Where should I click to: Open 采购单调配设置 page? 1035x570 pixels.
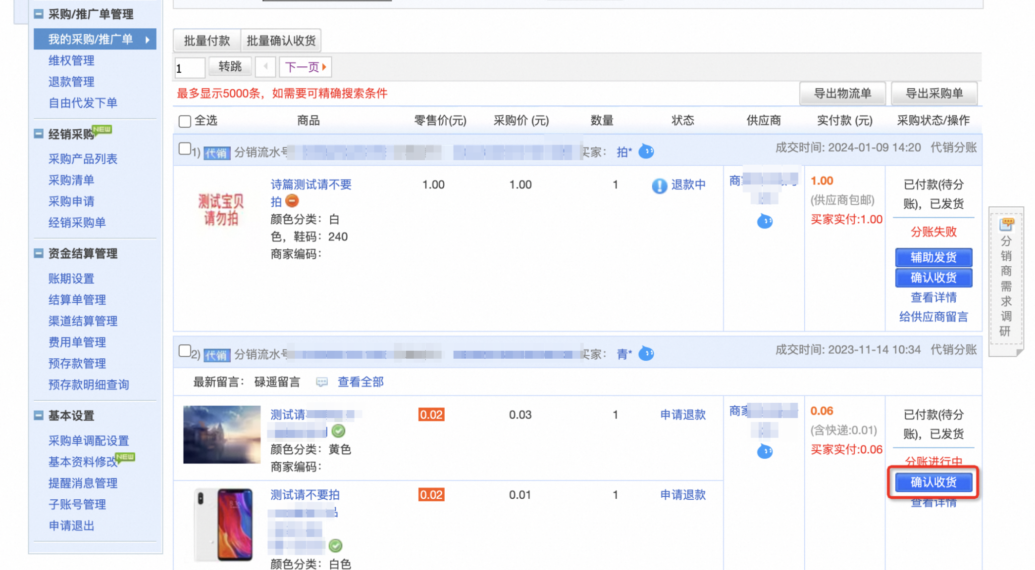coord(89,441)
